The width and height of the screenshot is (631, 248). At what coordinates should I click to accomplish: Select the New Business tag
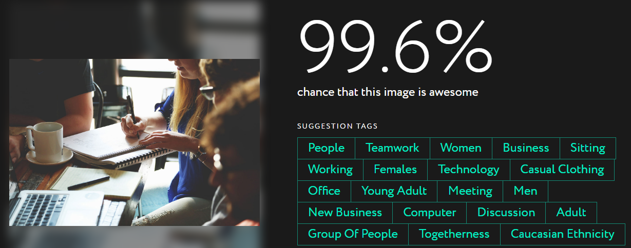click(x=345, y=213)
